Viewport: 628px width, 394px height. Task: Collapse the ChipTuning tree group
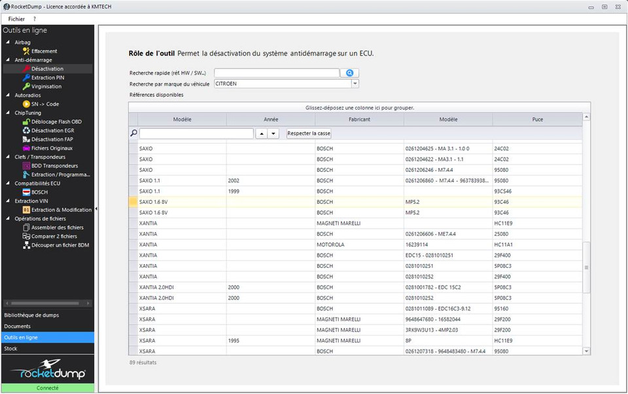point(9,113)
